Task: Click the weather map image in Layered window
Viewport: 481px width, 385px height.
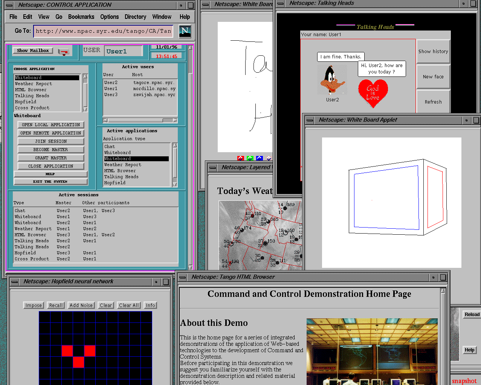Action: click(x=260, y=235)
